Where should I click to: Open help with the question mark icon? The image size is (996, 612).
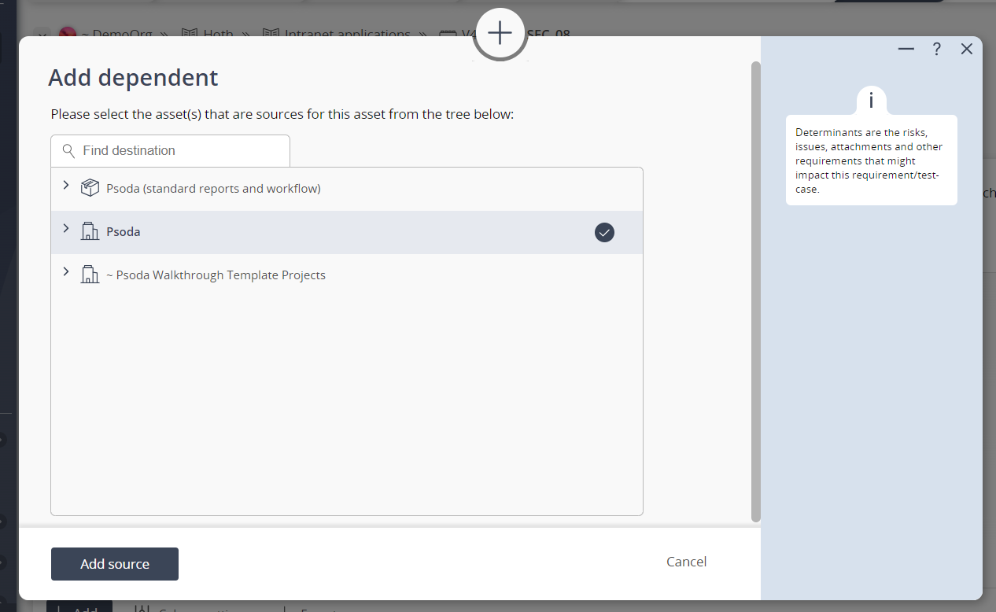[x=936, y=49]
